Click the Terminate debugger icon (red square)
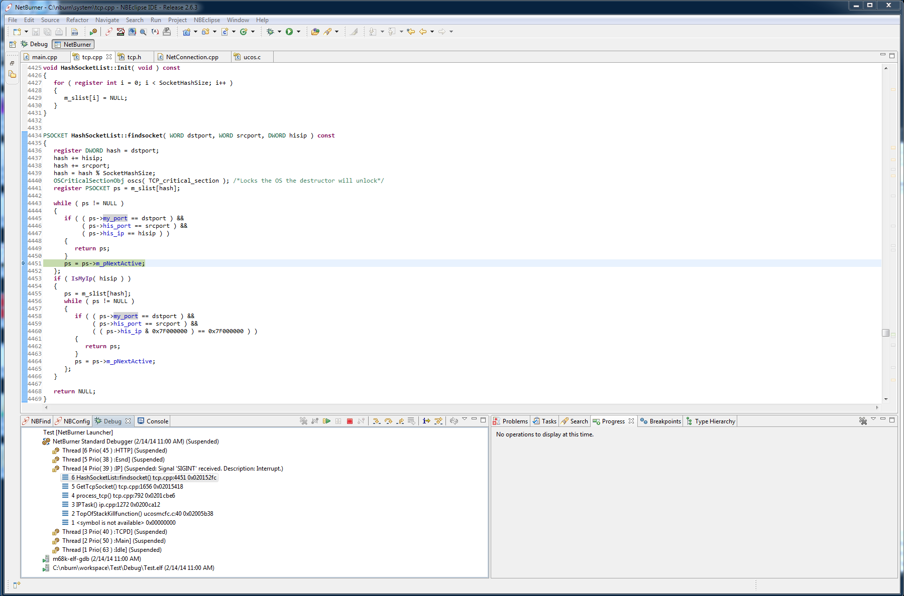 [x=350, y=421]
